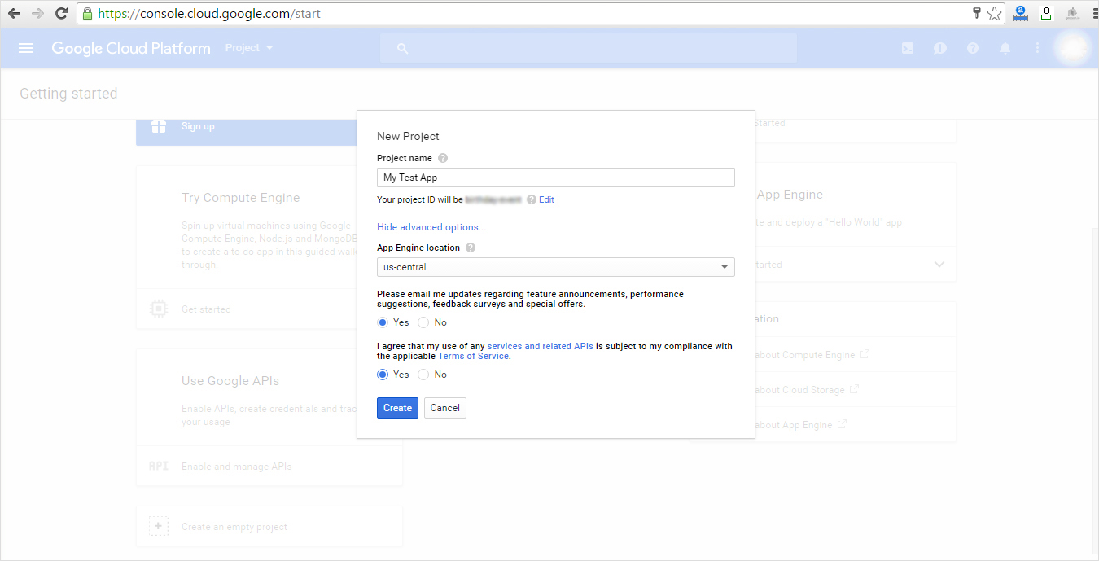Click the help icon next to App Engine location

[x=471, y=248]
